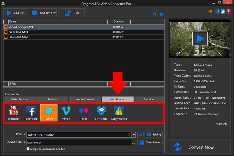Sort by the Name column header
The height and width of the screenshot is (156, 234).
(x=58, y=22)
